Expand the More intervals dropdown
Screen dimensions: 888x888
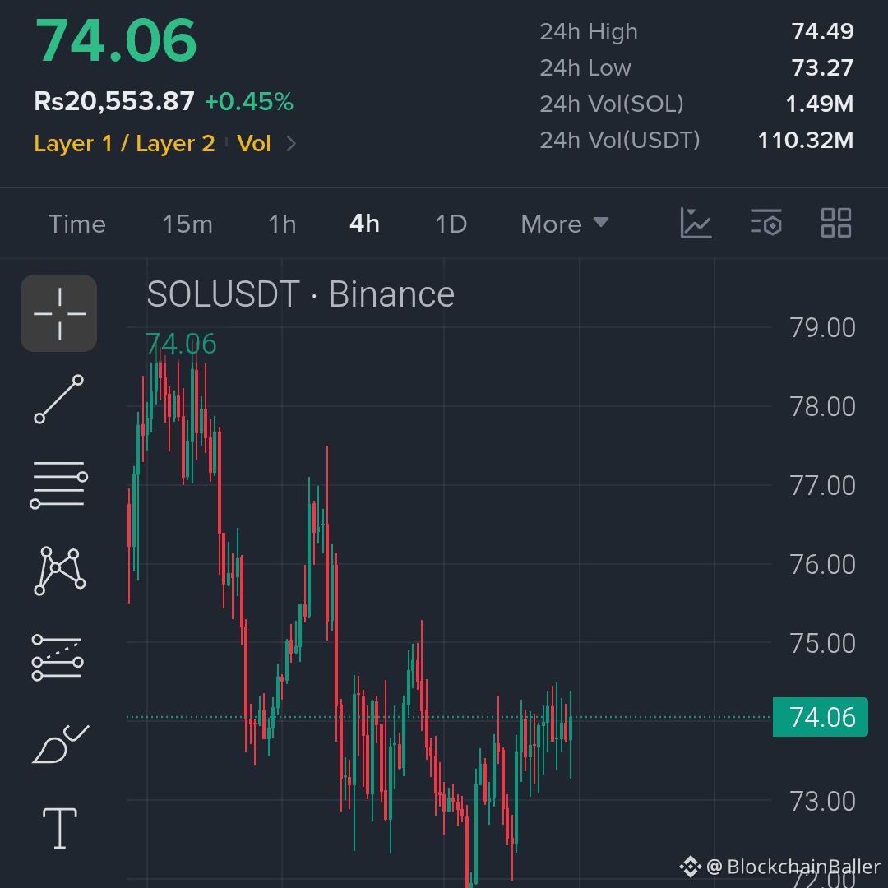[565, 224]
